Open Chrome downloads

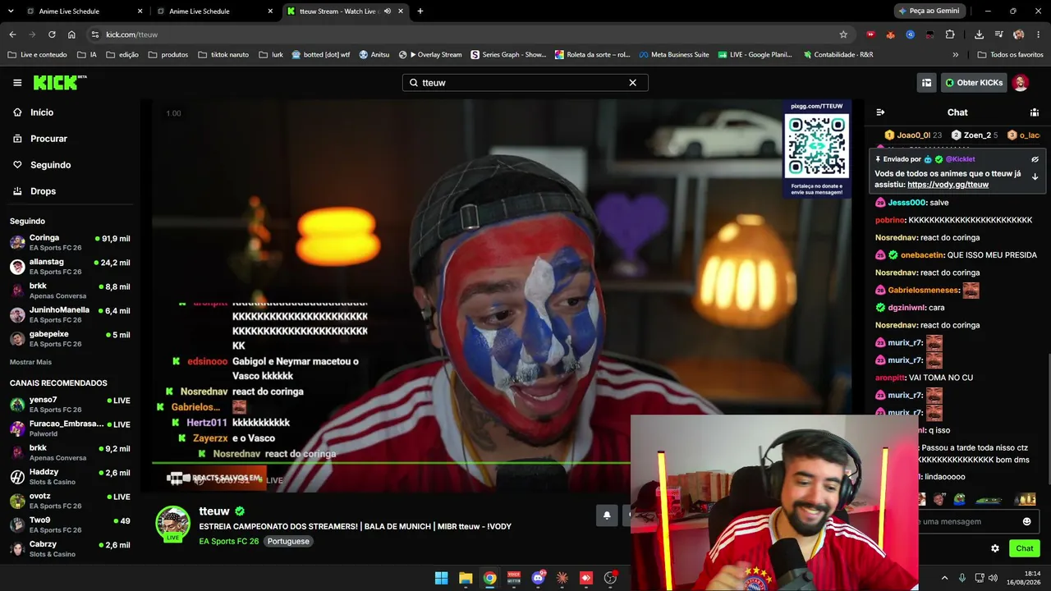coord(979,34)
